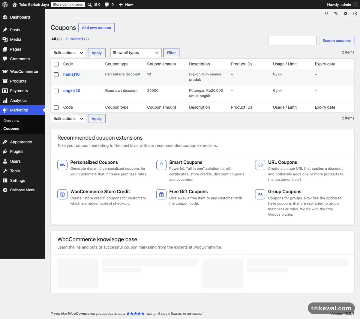The height and width of the screenshot is (319, 360).
Task: Expand the bottom Bulk actions dropdown
Action: click(69, 119)
